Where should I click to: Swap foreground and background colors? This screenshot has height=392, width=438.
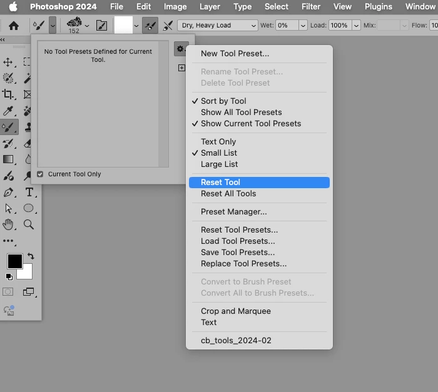tap(31, 256)
